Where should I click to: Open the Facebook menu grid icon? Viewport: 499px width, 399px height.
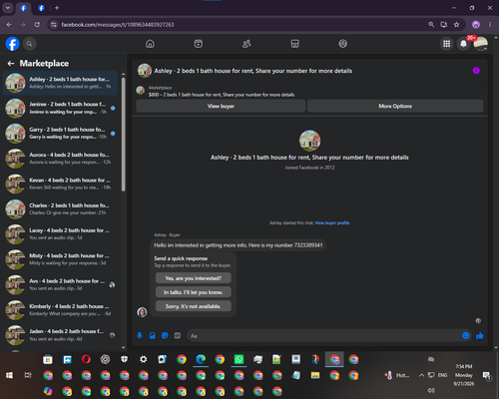click(x=447, y=44)
